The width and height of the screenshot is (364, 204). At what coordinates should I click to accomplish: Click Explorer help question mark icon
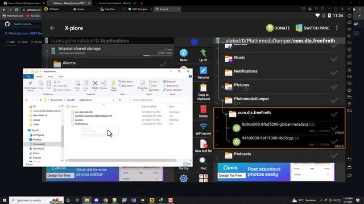pos(190,76)
